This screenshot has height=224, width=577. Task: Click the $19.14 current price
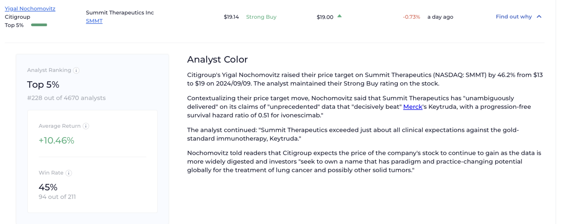click(x=231, y=17)
